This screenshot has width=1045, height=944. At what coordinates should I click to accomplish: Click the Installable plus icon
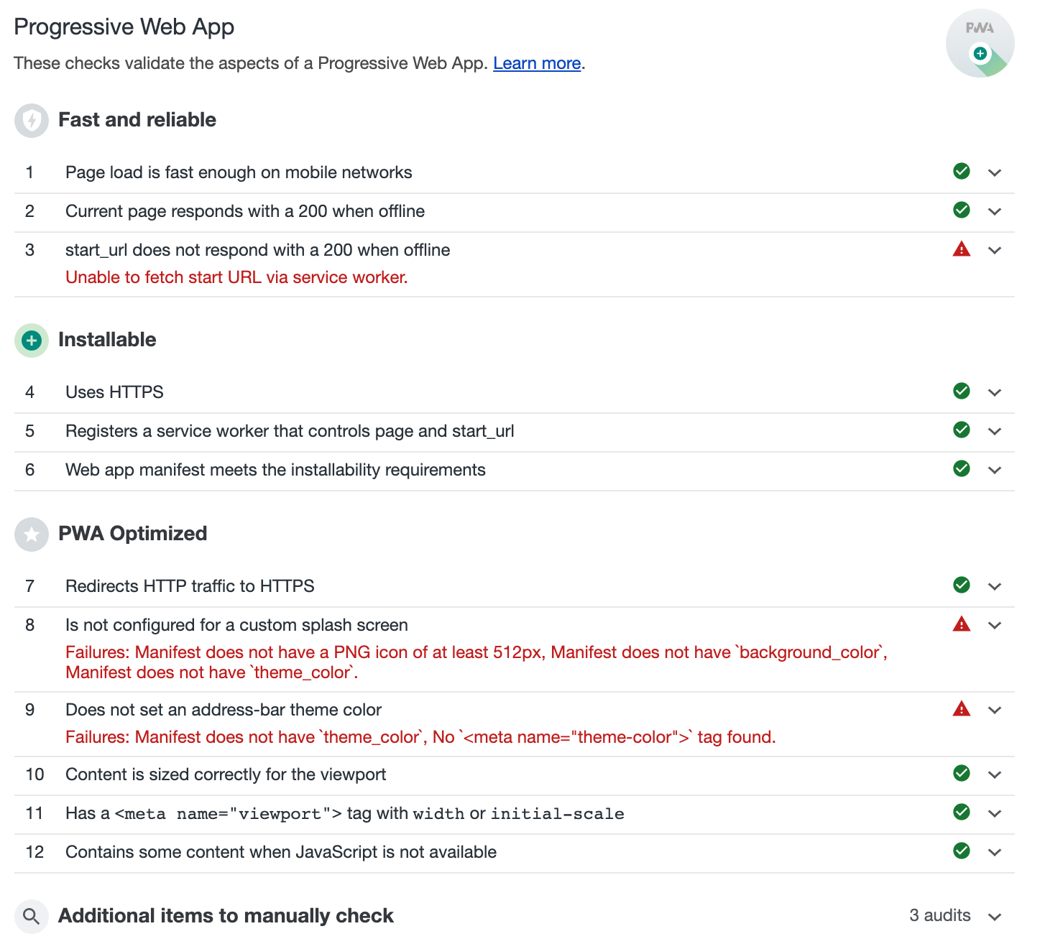point(32,341)
